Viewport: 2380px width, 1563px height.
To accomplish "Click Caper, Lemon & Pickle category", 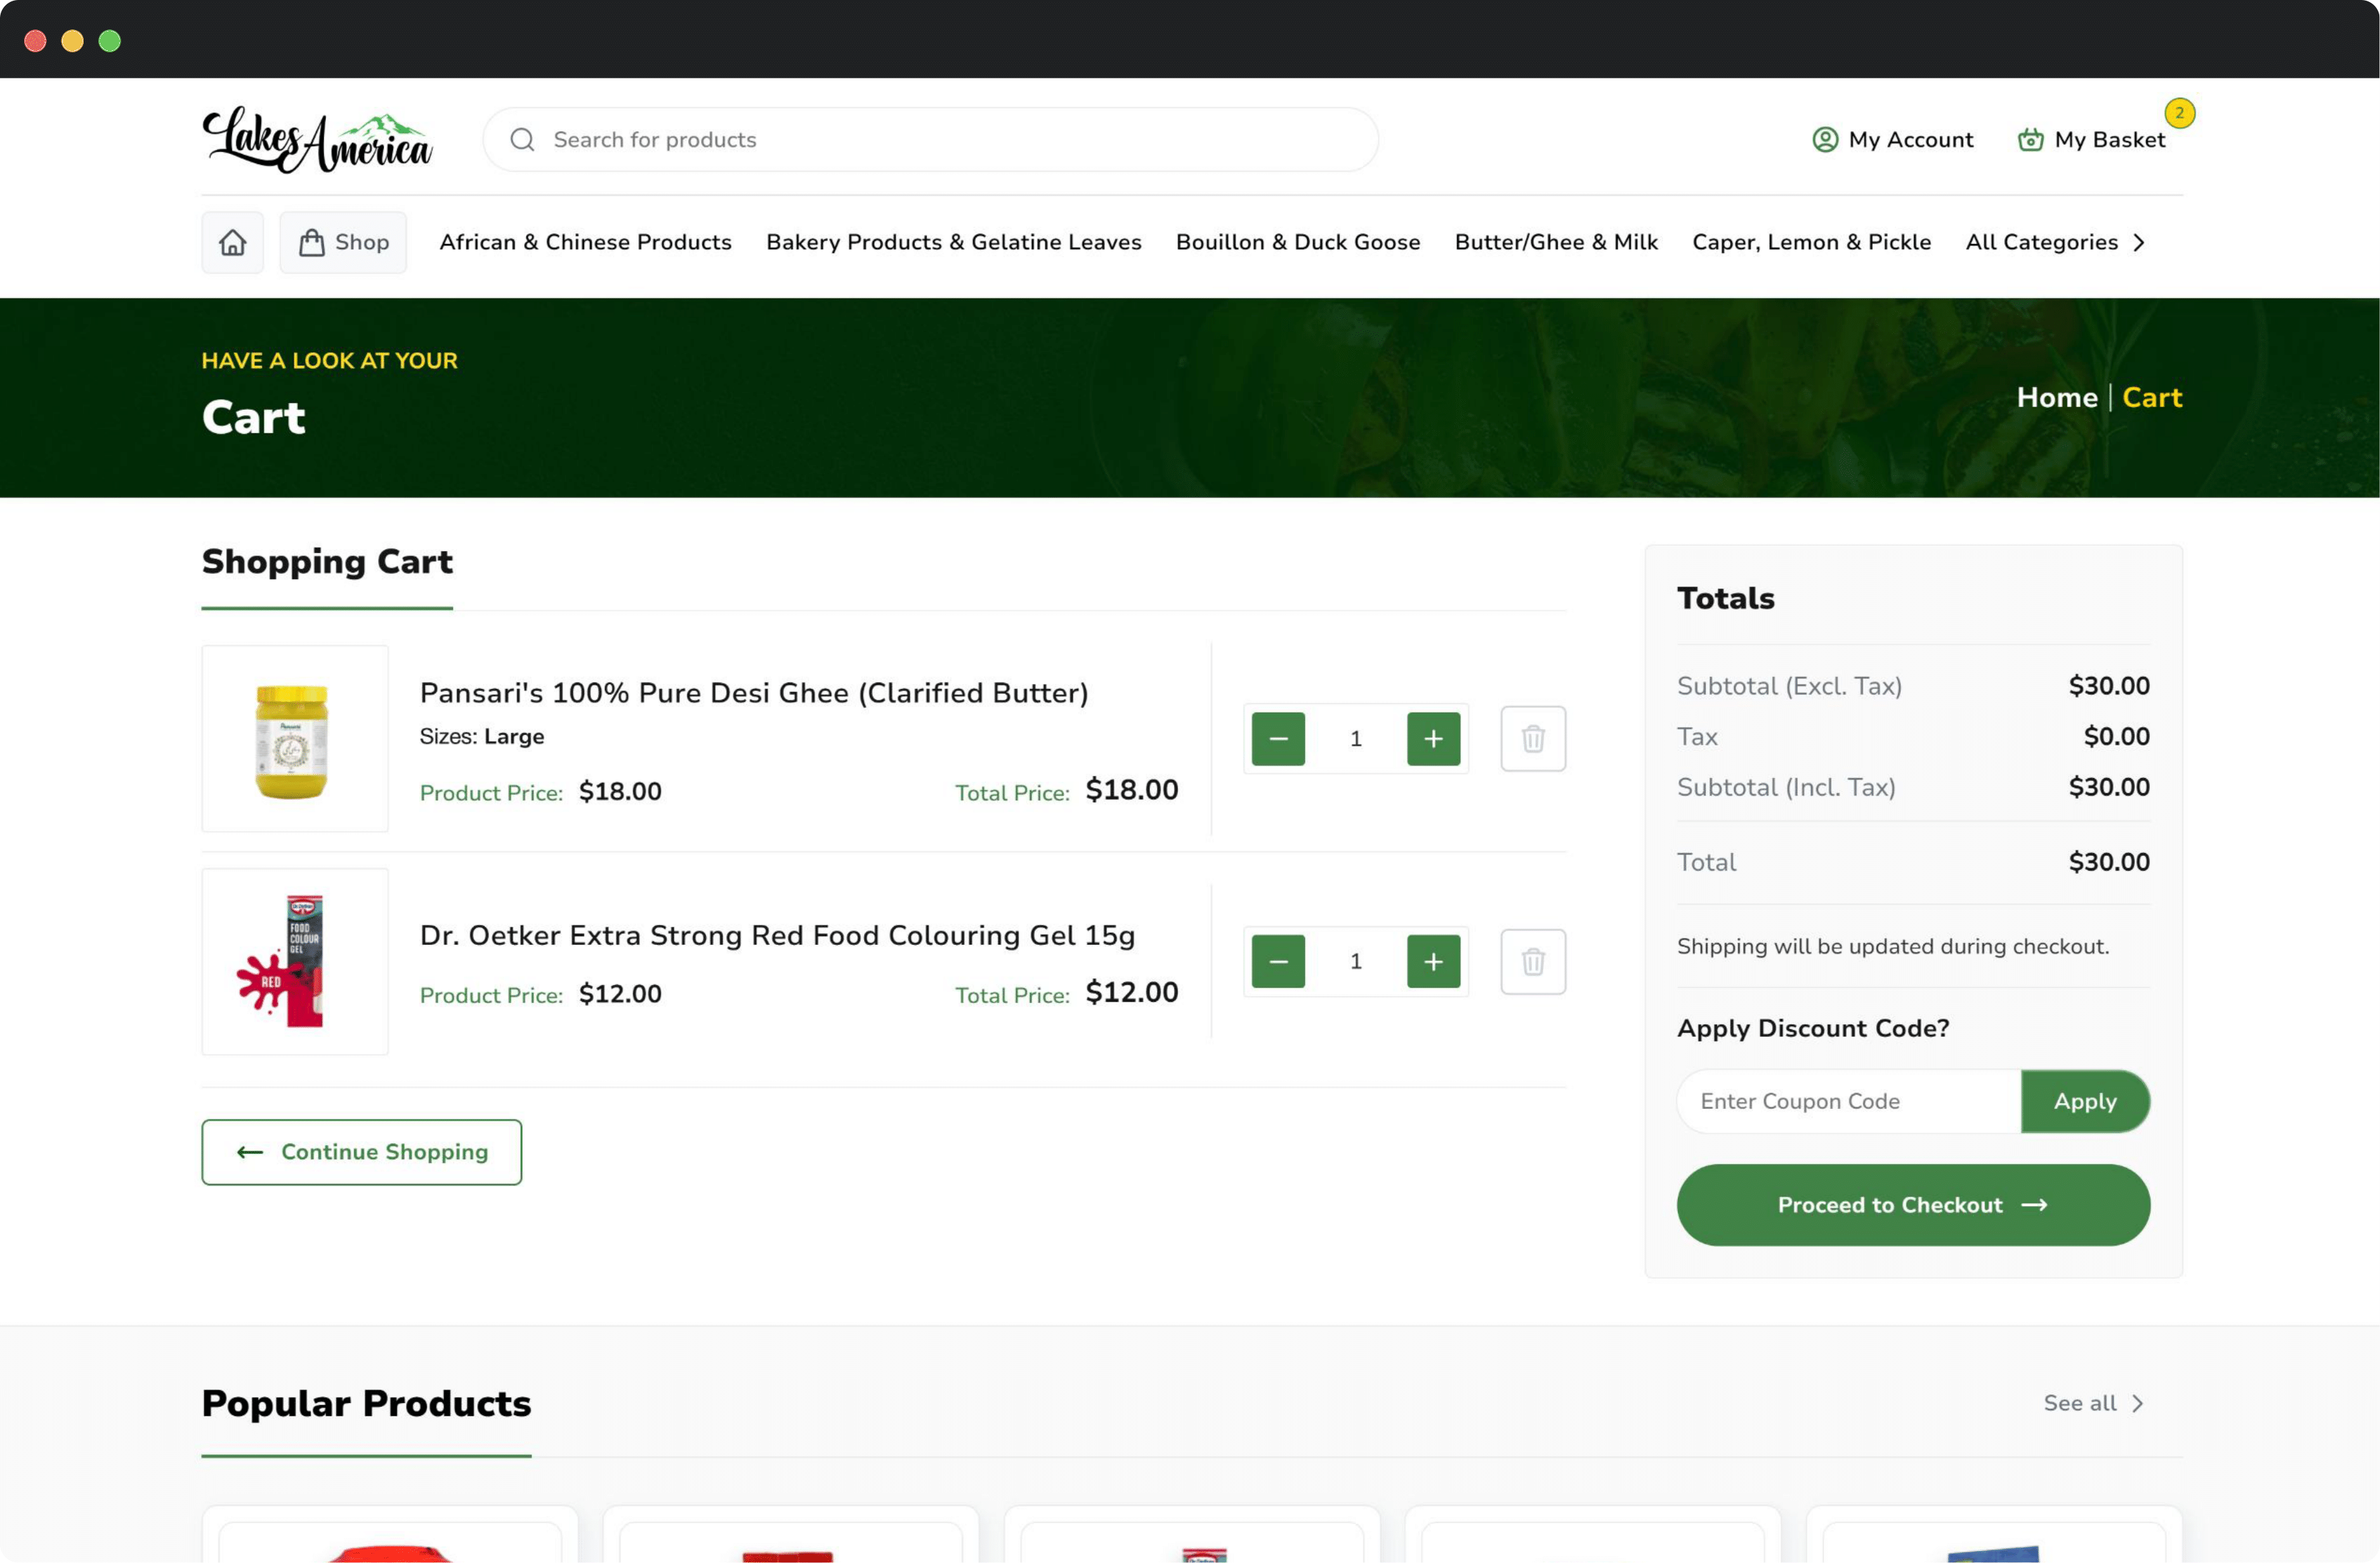I will (x=1810, y=240).
